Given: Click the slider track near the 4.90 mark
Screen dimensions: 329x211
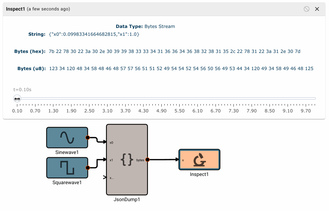Looking at the screenshot, I should coord(162,98).
